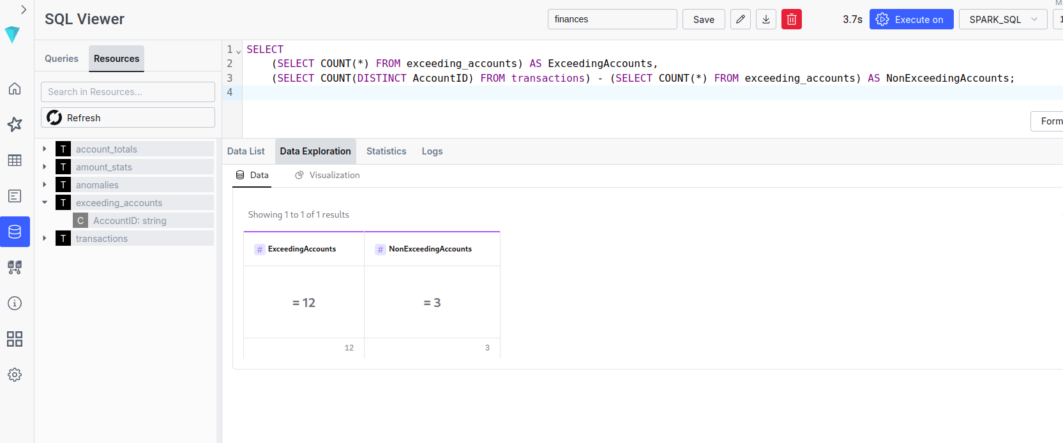Click the pencil edit query icon

click(x=741, y=19)
